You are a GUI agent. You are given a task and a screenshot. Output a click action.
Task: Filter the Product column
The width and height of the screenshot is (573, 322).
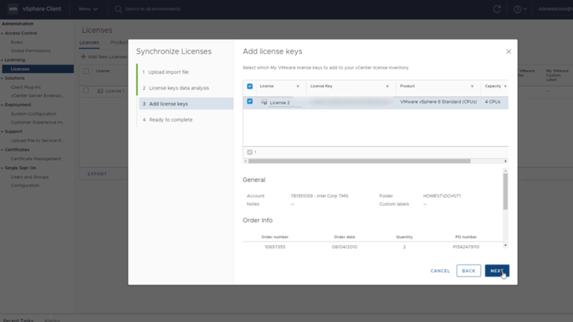[472, 86]
